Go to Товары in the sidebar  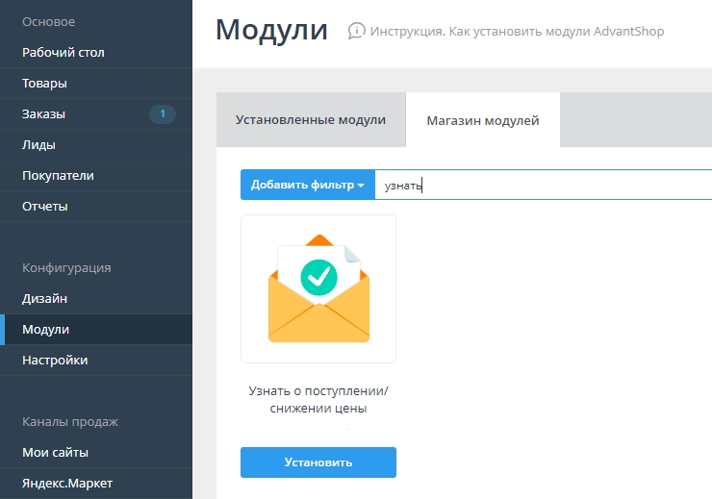(x=45, y=84)
